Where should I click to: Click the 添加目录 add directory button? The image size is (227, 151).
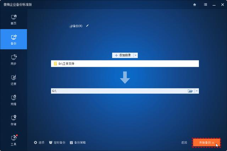pos(123,55)
